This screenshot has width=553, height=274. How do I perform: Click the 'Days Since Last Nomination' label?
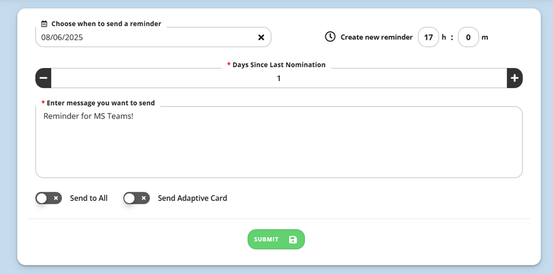(279, 65)
